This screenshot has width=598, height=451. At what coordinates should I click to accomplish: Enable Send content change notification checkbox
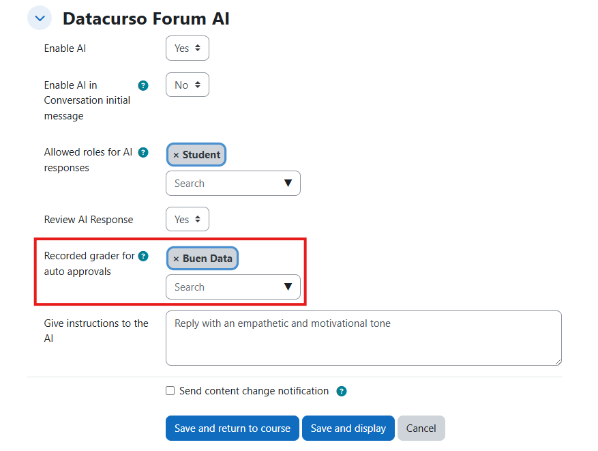(x=170, y=391)
